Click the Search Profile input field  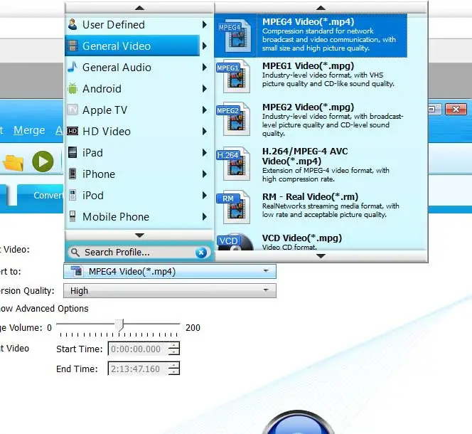point(138,253)
